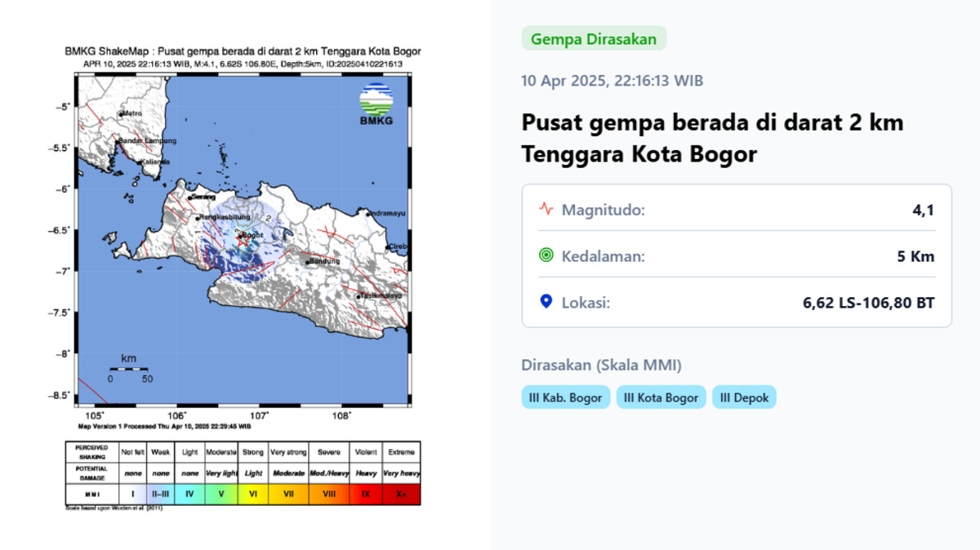Click the yellow MMI VI legend swatch
Image resolution: width=980 pixels, height=550 pixels.
click(x=253, y=495)
